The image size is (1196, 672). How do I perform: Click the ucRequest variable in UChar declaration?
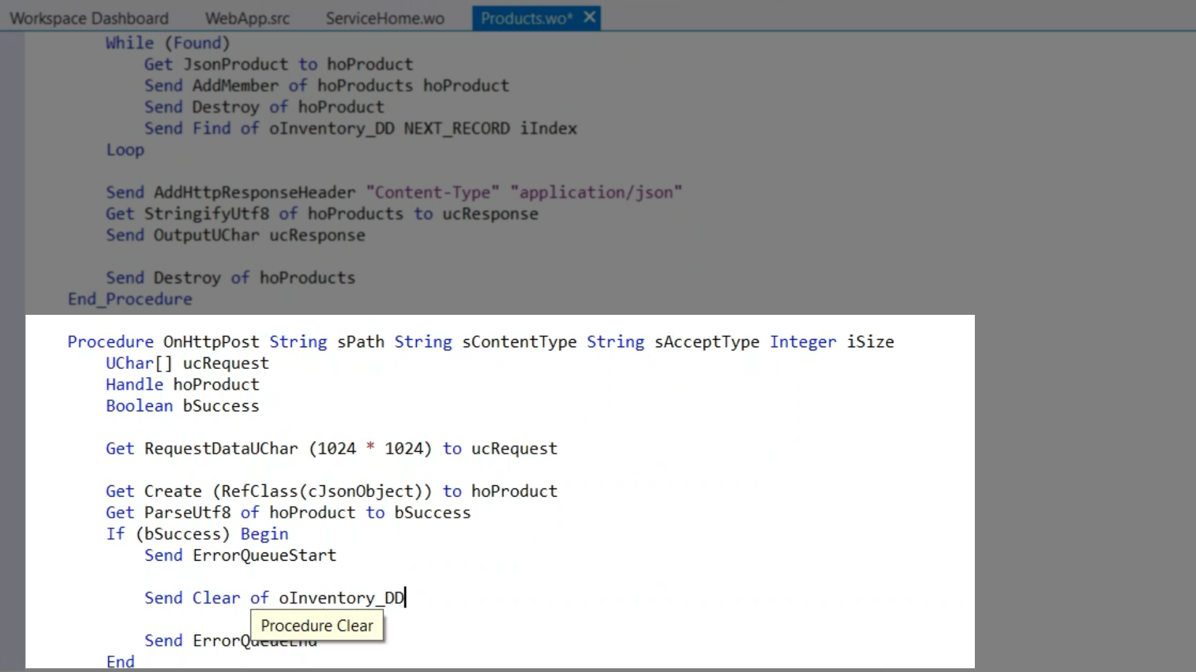pos(225,363)
